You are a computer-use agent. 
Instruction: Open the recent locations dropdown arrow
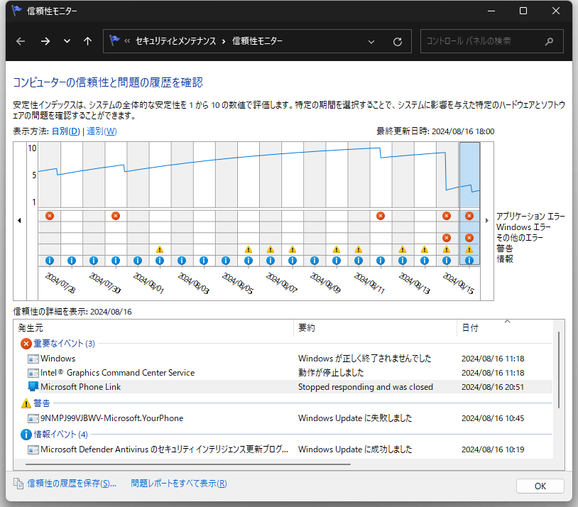pyautogui.click(x=67, y=41)
